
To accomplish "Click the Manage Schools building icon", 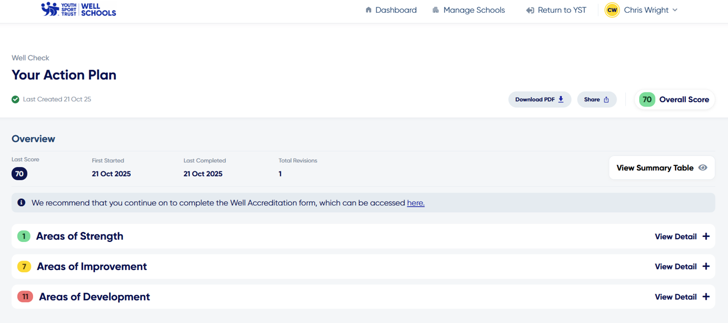I will click(435, 10).
